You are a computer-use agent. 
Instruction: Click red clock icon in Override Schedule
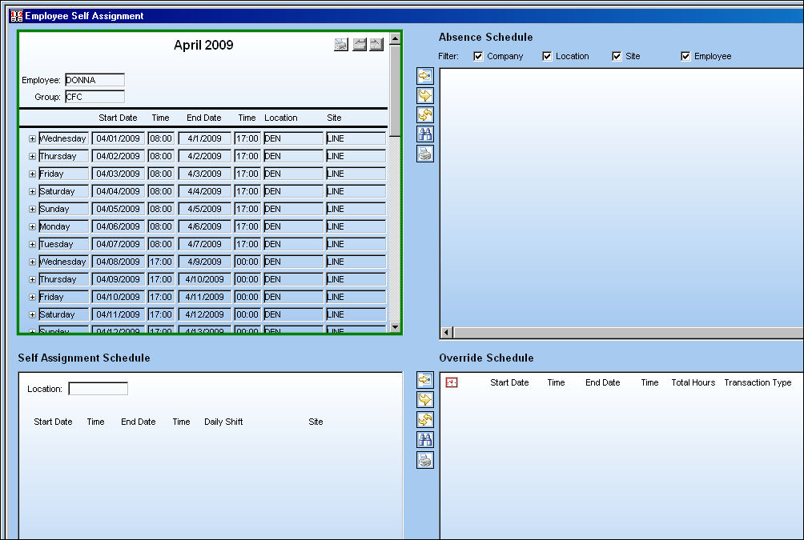point(451,382)
